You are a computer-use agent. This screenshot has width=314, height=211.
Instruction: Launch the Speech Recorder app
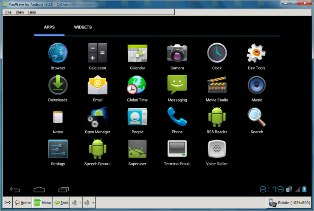98,149
